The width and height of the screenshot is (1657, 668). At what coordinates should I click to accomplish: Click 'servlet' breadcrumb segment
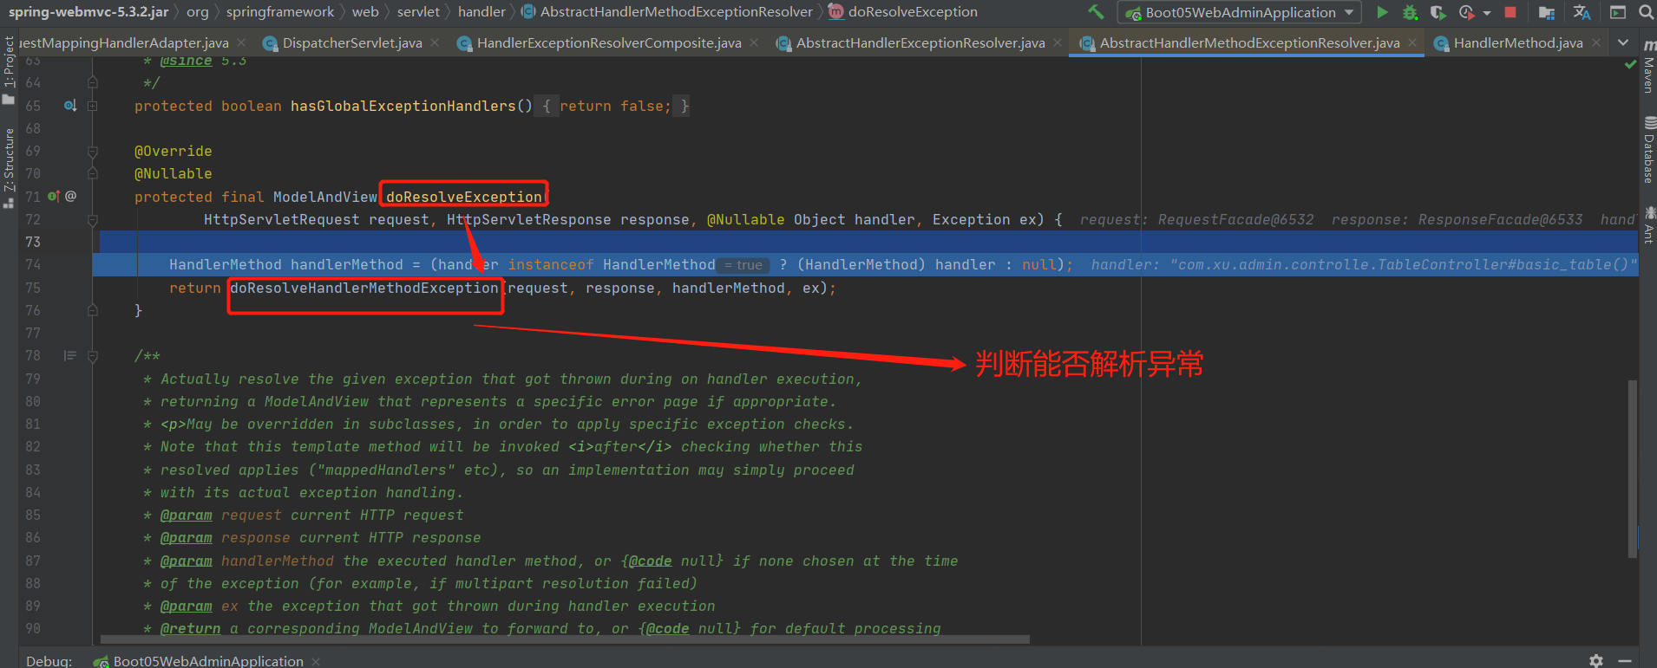(418, 11)
